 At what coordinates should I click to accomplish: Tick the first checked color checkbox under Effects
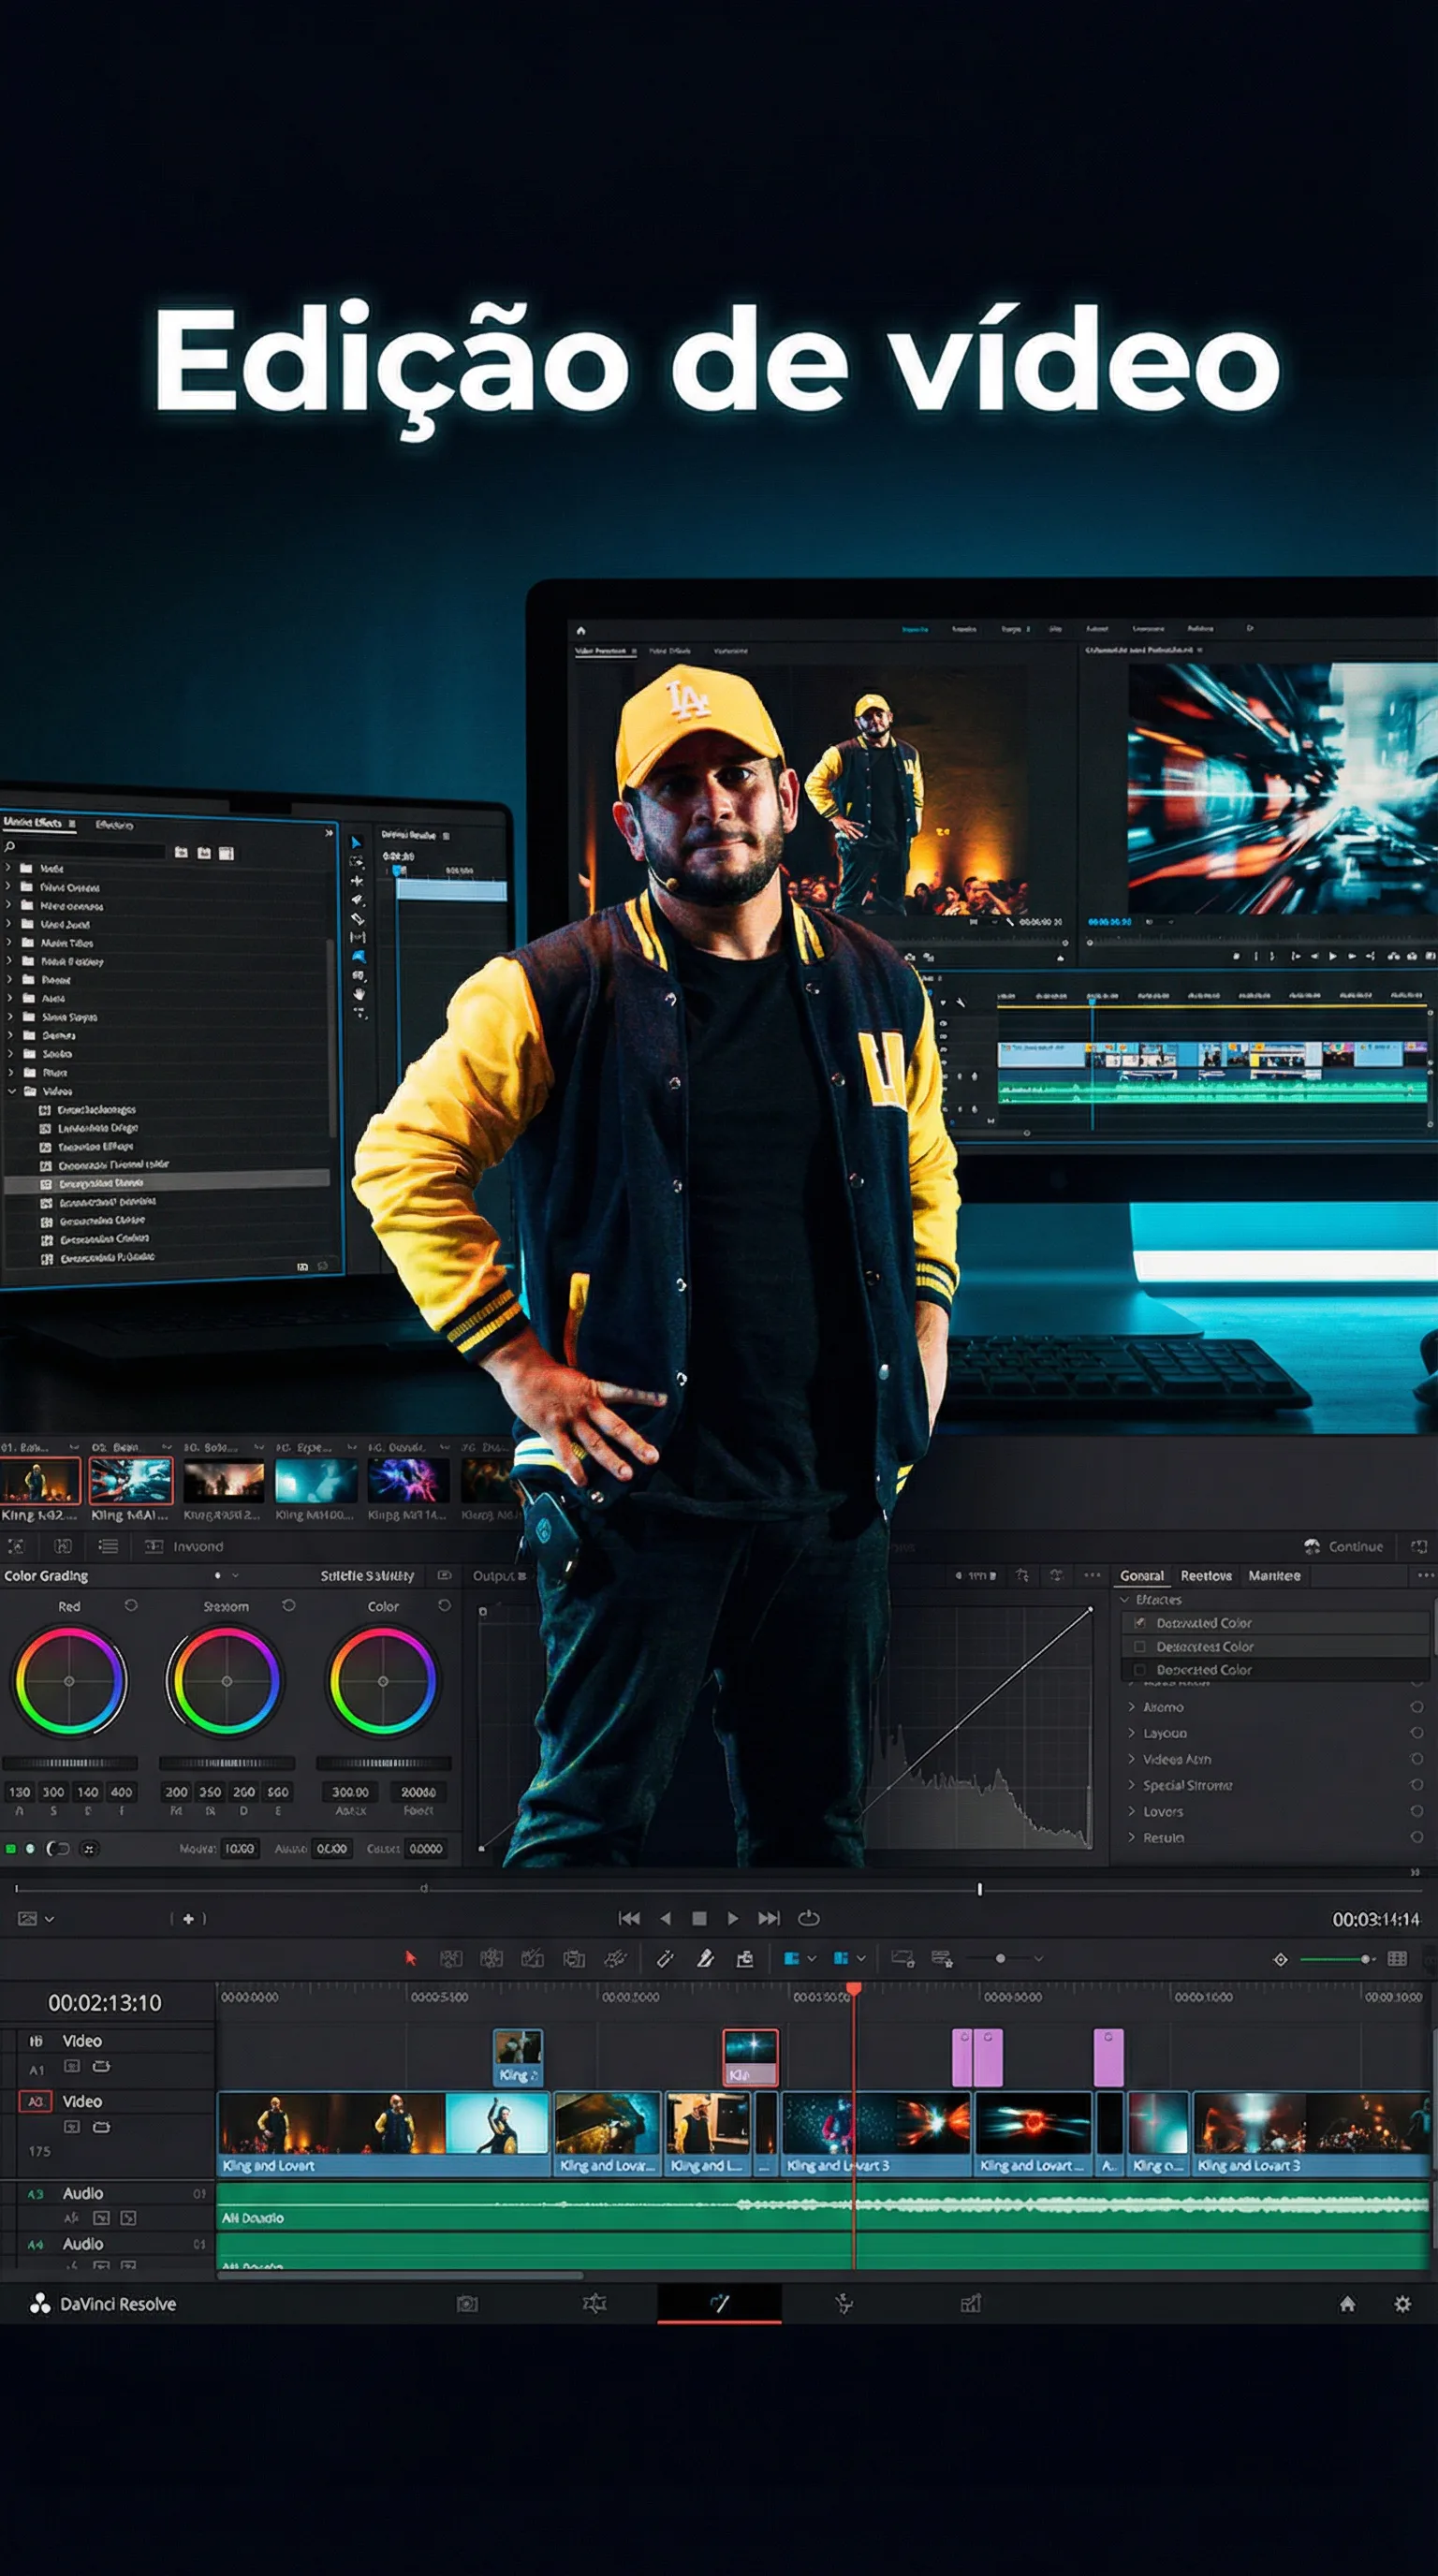(1140, 1623)
